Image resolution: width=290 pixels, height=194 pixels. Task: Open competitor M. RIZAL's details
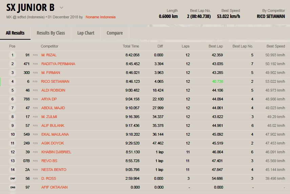coord(49,55)
